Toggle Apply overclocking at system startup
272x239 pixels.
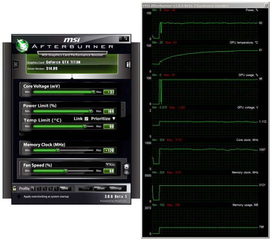coord(19,197)
